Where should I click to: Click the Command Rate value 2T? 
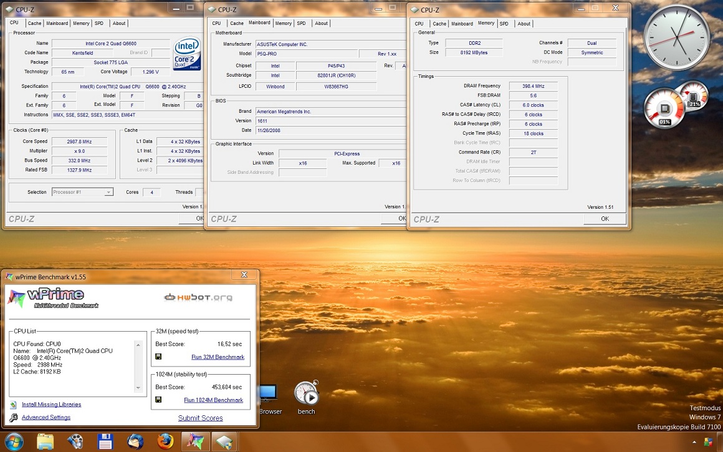pyautogui.click(x=534, y=152)
